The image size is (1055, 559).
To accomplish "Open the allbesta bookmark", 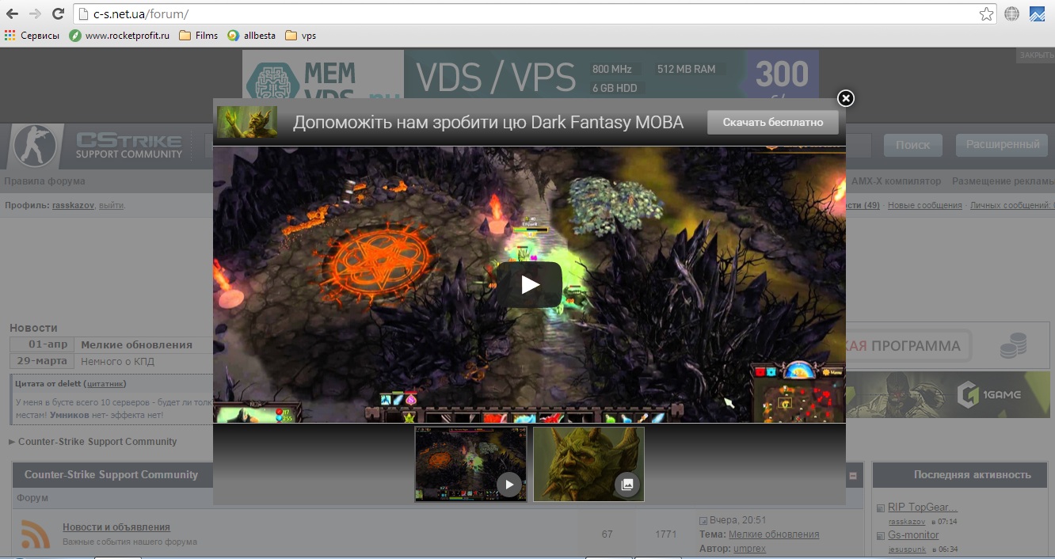I will point(252,36).
